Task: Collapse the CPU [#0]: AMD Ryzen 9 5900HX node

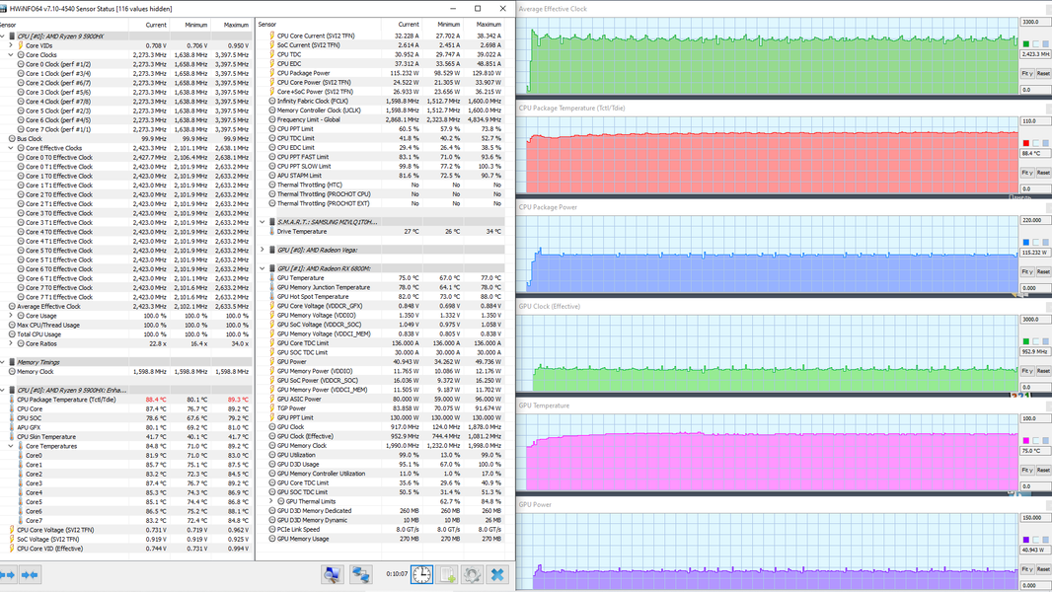Action: [3, 37]
